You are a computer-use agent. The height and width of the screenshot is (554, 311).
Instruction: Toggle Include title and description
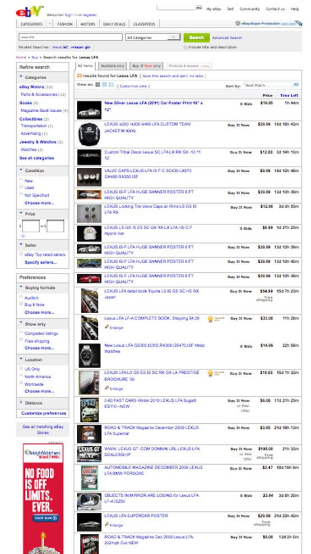pyautogui.click(x=185, y=47)
